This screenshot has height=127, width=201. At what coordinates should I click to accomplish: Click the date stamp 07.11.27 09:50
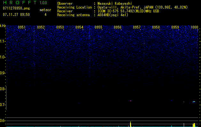pos(16,15)
